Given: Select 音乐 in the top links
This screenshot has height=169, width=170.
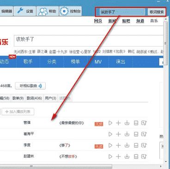Looking at the screenshot, I should coord(154,21).
